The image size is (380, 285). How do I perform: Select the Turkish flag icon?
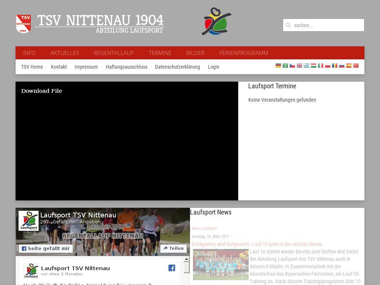click(x=356, y=66)
